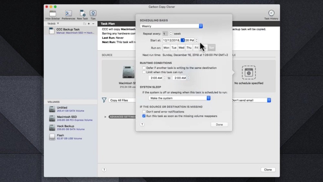Screen dimensions: 323x182
Task: Click the Repeat every number field
Action: 165,34
